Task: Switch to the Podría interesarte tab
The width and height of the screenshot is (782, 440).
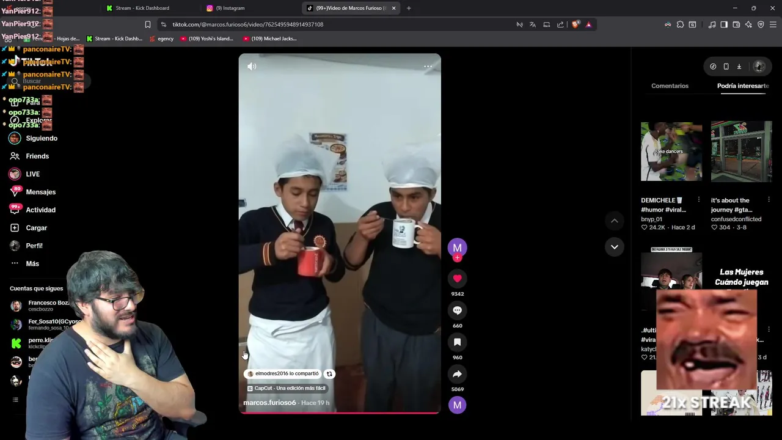Action: tap(743, 86)
